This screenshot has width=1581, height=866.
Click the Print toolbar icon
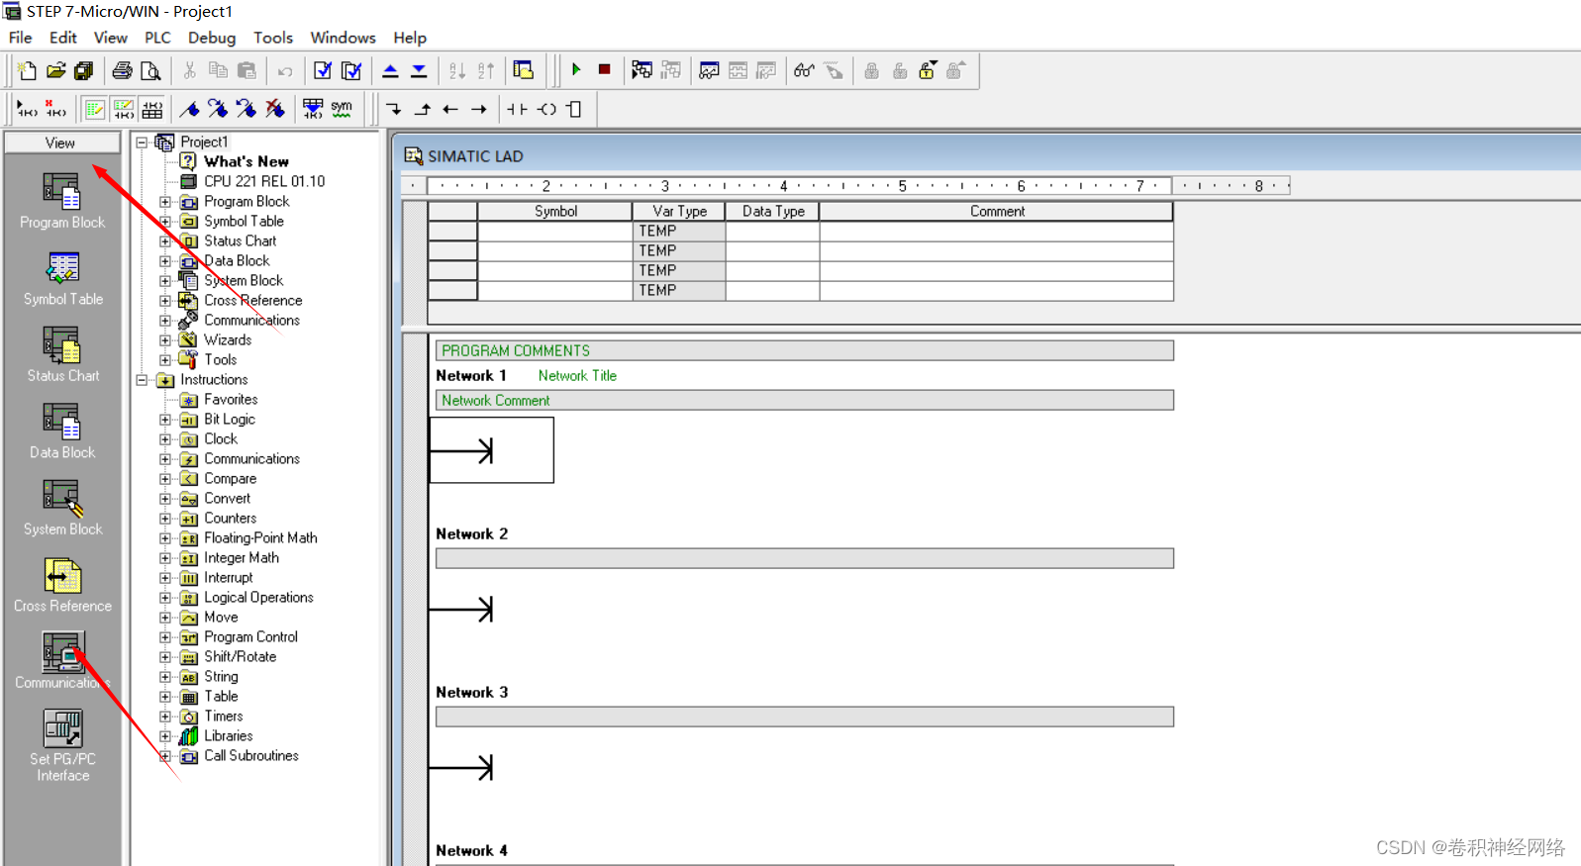122,70
